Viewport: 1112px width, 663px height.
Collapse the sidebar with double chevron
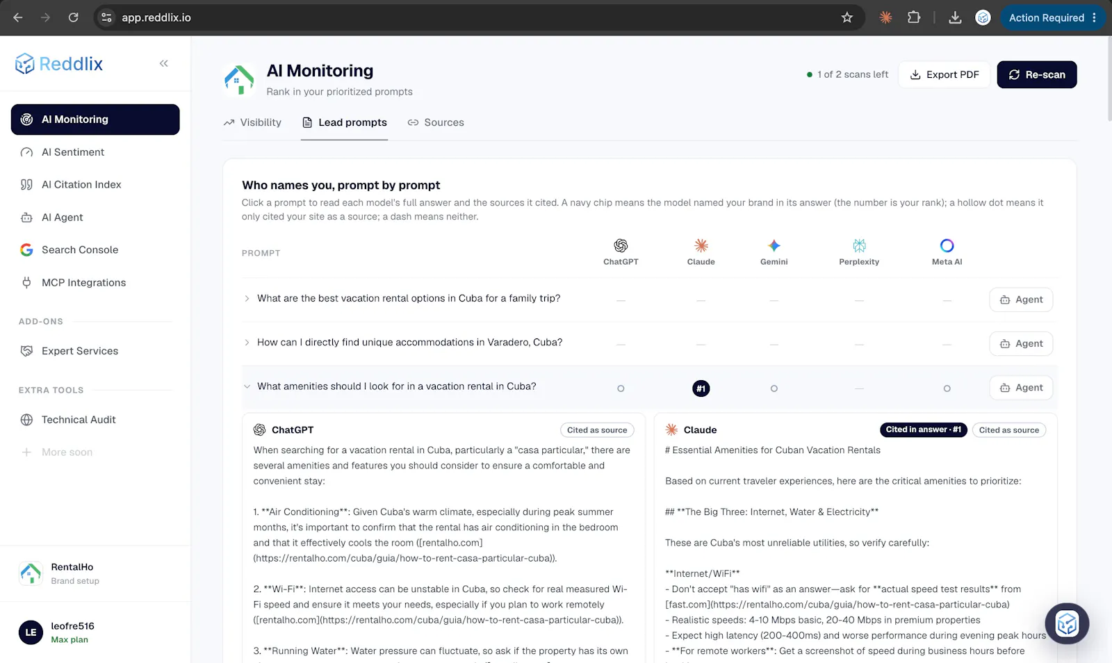click(x=164, y=63)
